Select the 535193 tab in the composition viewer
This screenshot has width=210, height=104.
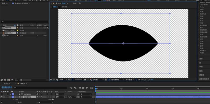click(65, 7)
